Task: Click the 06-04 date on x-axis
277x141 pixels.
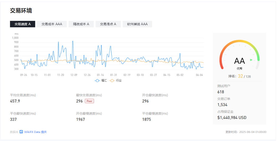Action: point(199,75)
